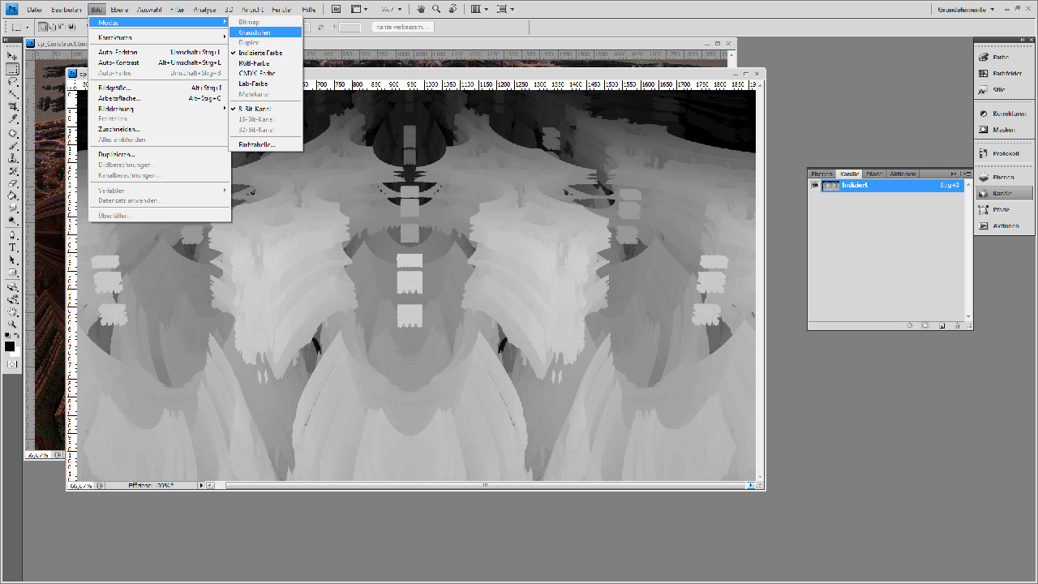The width and height of the screenshot is (1038, 584).
Task: Select Hand tool in application bar
Action: (421, 9)
